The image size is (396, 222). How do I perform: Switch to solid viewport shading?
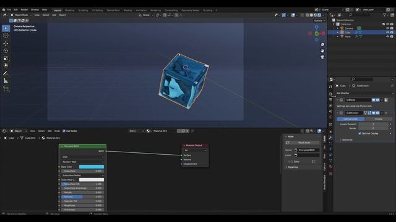click(311, 15)
